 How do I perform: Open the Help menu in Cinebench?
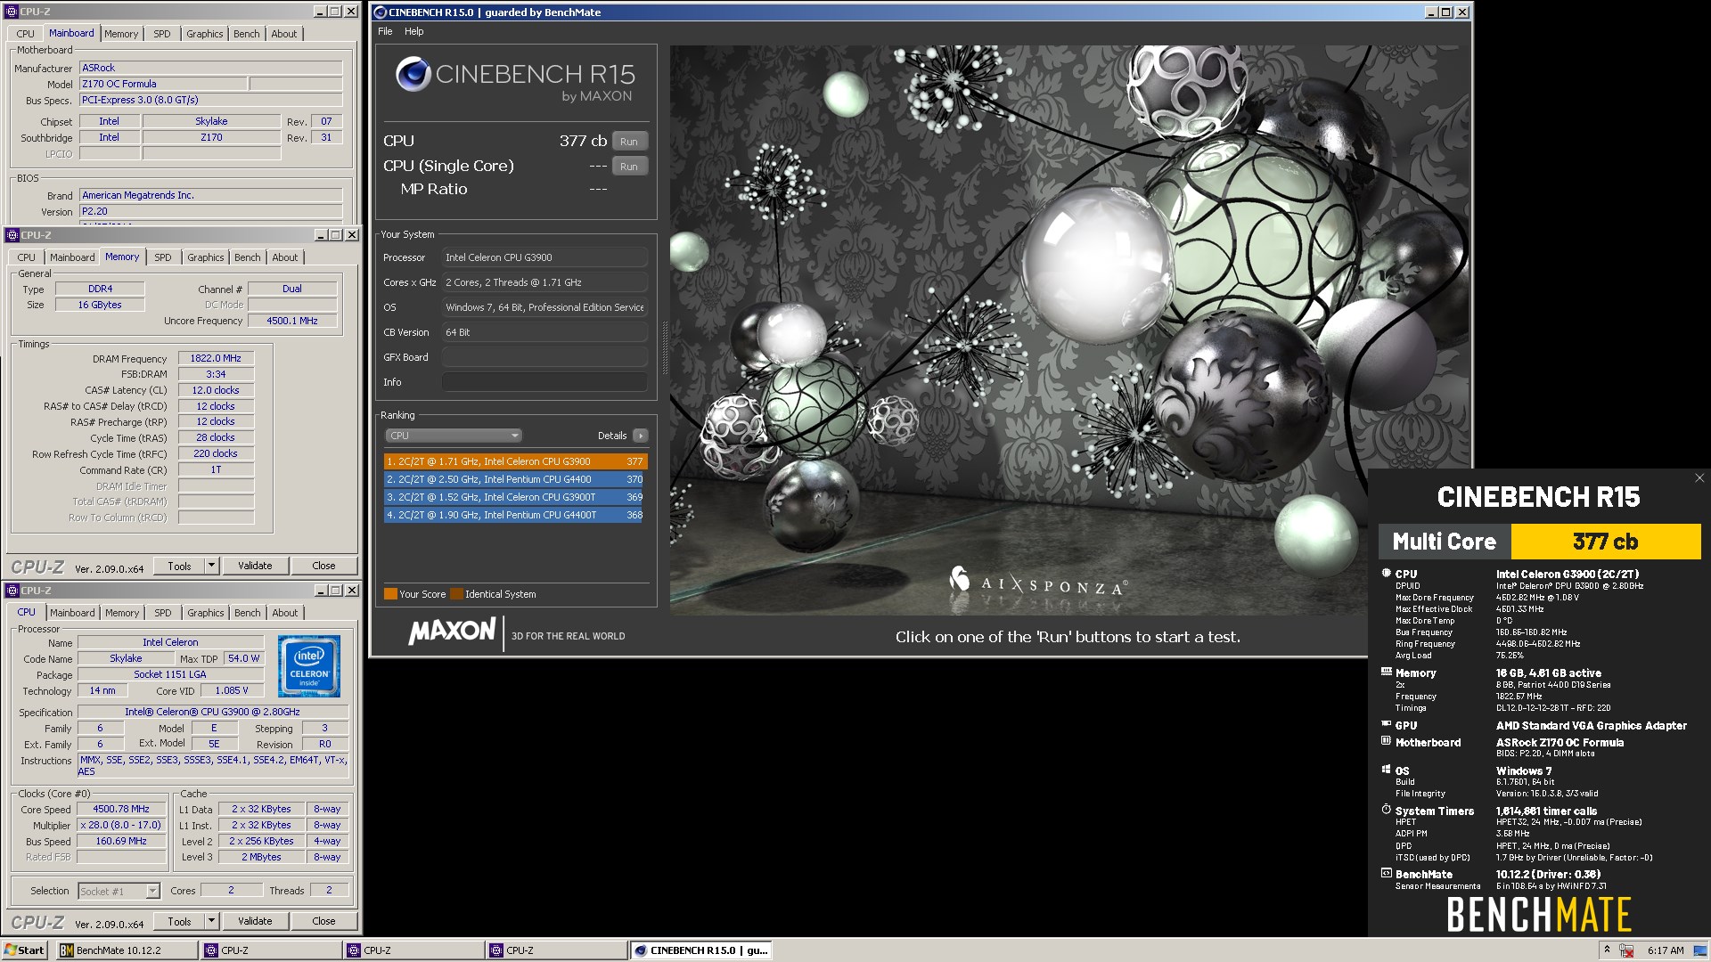pyautogui.click(x=414, y=31)
